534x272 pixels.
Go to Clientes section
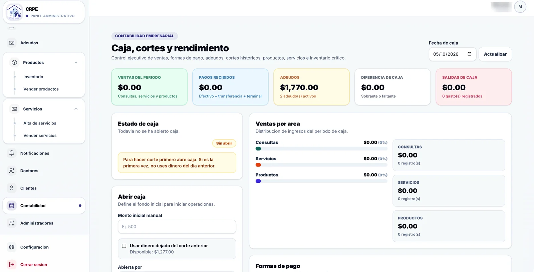(x=44, y=188)
